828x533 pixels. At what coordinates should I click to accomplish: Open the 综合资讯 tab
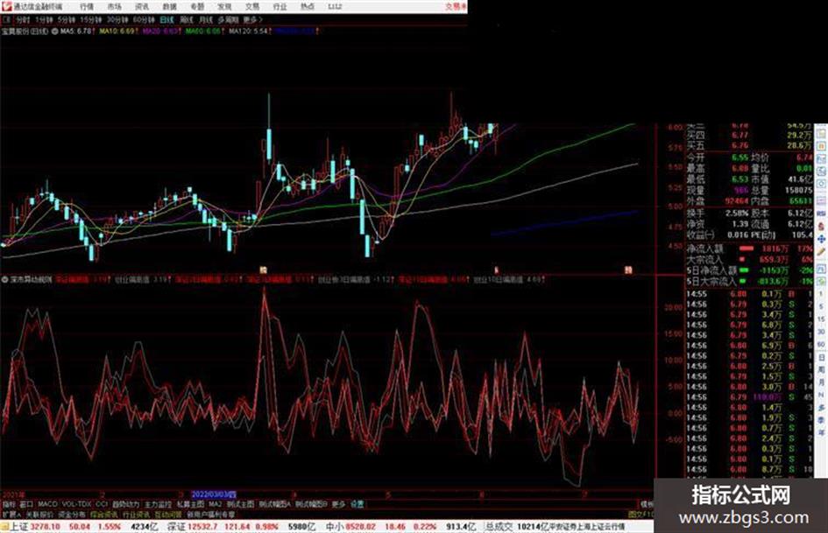point(103,514)
